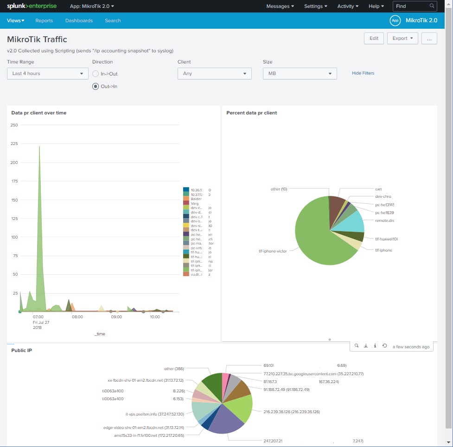The width and height of the screenshot is (453, 447).
Task: Go to Search tab
Action: 113,20
